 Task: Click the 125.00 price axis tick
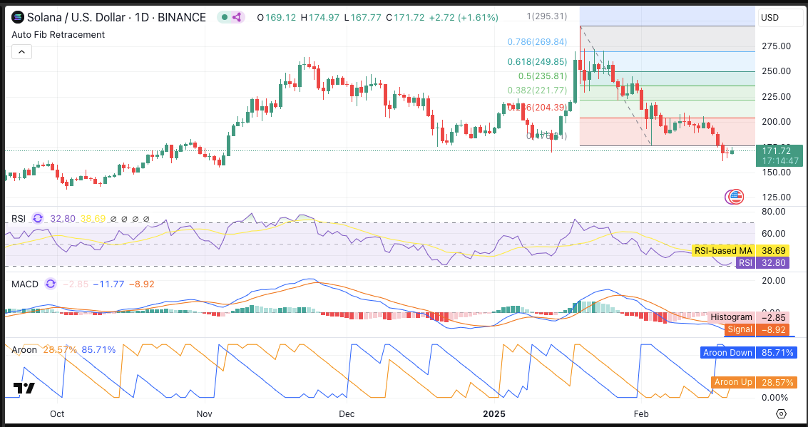coord(777,197)
